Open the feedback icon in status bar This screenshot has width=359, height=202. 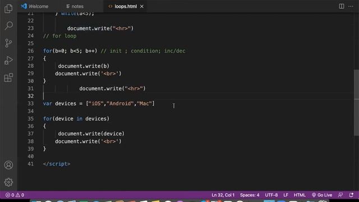coord(340,195)
